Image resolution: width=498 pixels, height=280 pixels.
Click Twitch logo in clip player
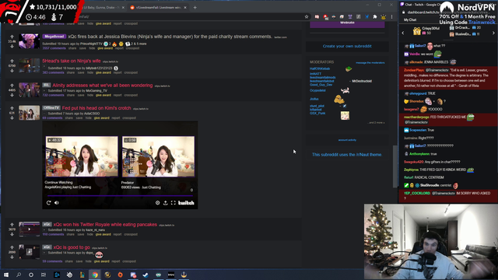[x=186, y=203]
